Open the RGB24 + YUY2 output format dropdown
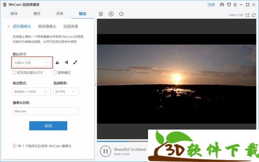Image resolution: width=259 pixels, height=162 pixels. 32,92
